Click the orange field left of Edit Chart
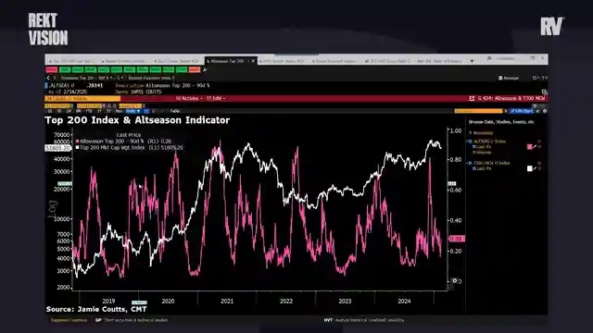593x333 pixels. (x=478, y=111)
